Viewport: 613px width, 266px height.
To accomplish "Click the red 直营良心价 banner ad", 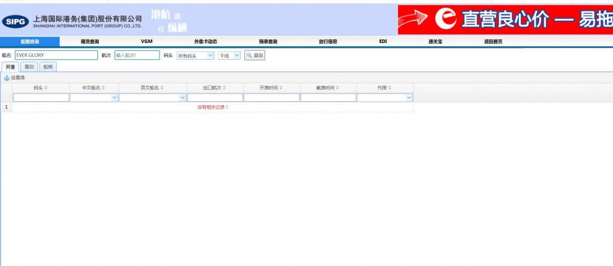I will (x=505, y=20).
